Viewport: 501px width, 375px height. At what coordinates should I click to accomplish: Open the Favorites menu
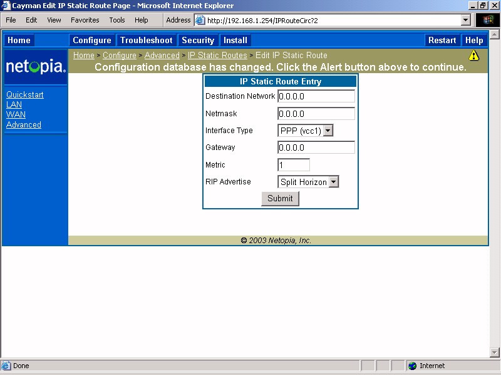tap(85, 20)
